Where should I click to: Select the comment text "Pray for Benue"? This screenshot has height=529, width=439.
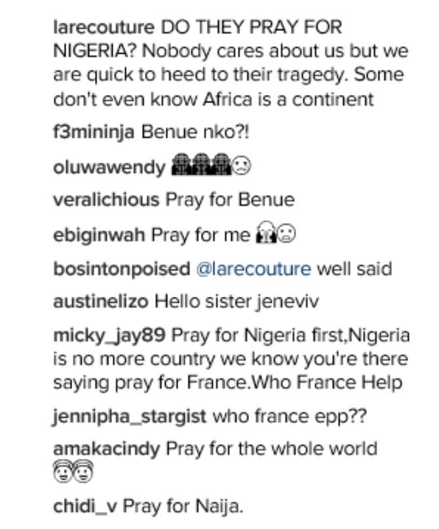(x=230, y=199)
